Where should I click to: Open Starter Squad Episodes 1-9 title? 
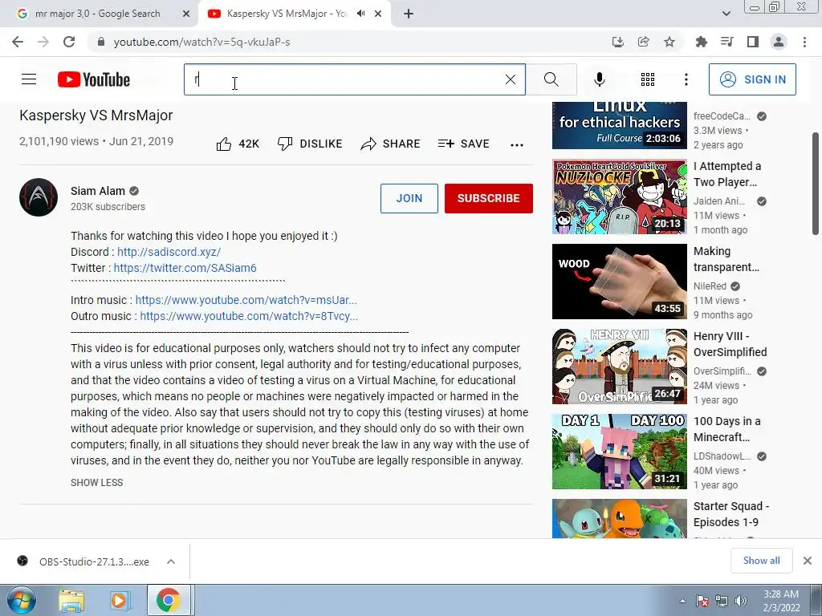click(731, 514)
